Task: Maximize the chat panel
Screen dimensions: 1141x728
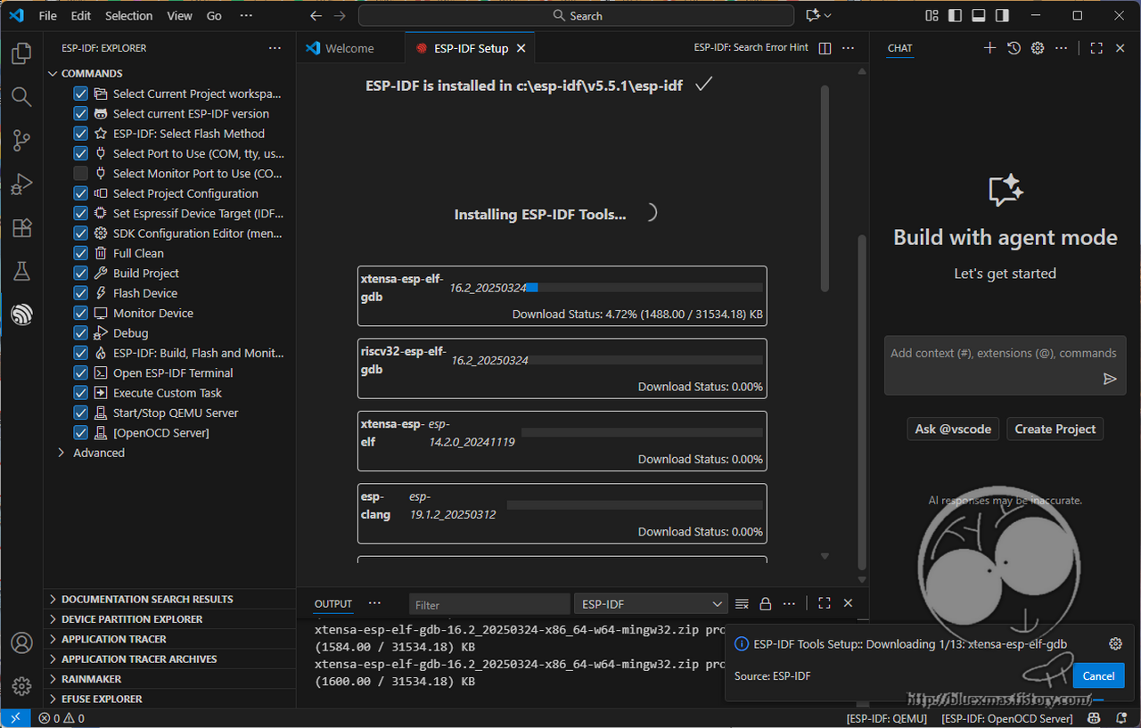Action: (1096, 48)
